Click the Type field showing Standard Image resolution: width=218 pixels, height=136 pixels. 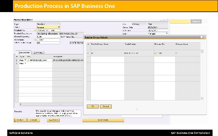coord(48,24)
